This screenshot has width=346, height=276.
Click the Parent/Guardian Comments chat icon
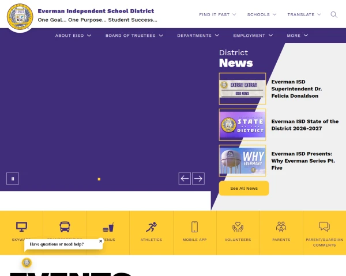tap(324, 227)
